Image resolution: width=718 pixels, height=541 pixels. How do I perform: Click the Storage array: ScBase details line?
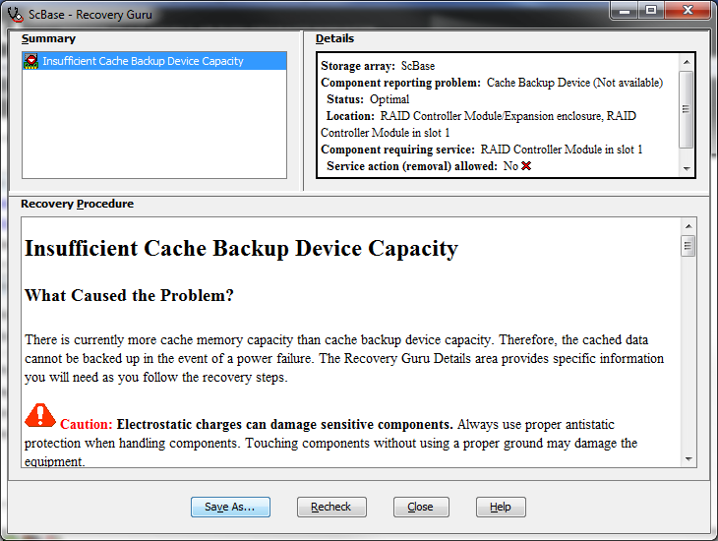(379, 66)
